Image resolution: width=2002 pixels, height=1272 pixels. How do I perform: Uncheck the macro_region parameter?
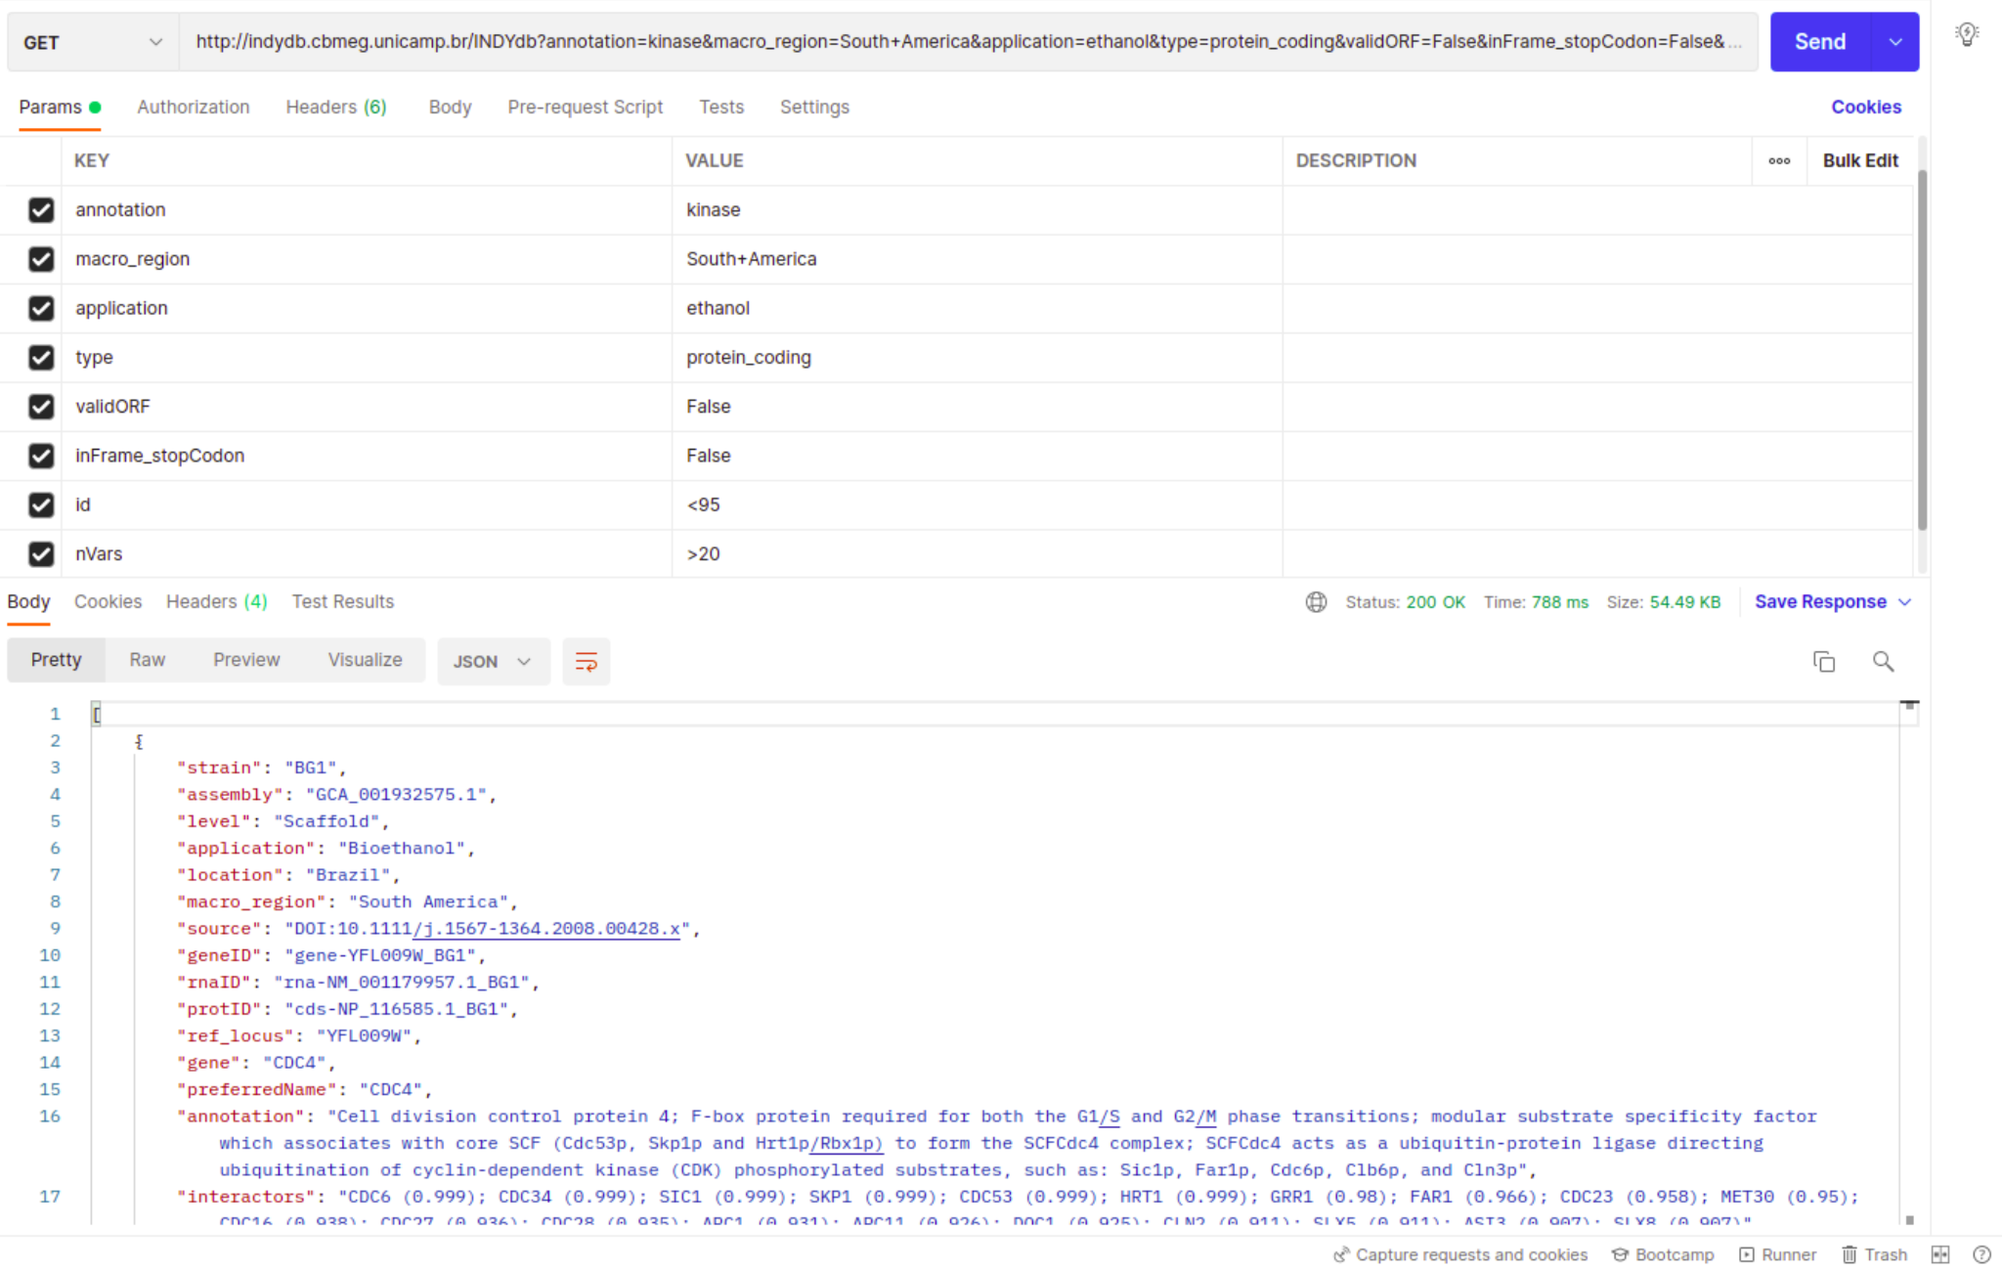pyautogui.click(x=41, y=259)
